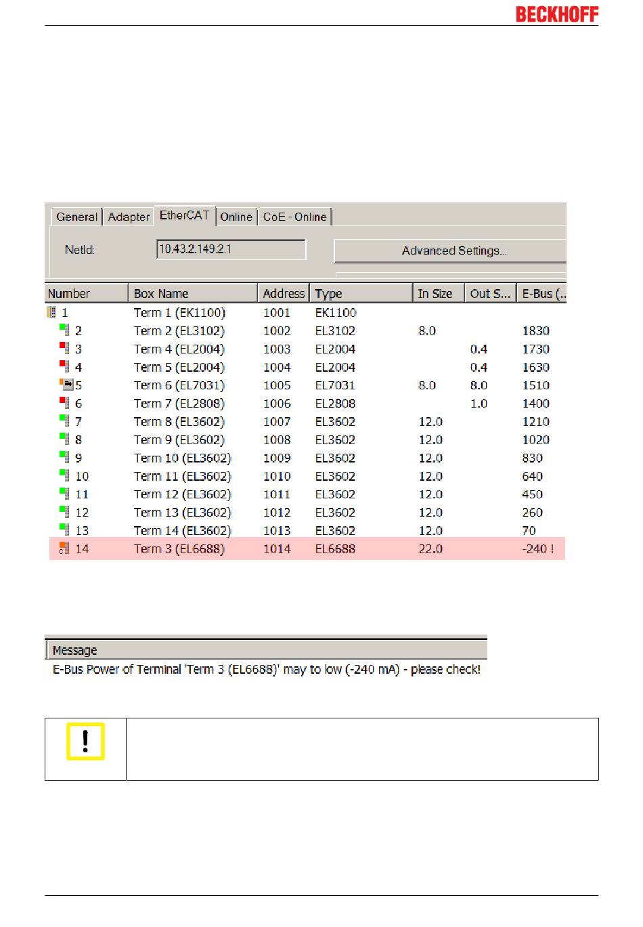Click the red terminal icon beside number 6
Image resolution: width=643 pixels, height=927 pixels.
pyautogui.click(x=64, y=403)
